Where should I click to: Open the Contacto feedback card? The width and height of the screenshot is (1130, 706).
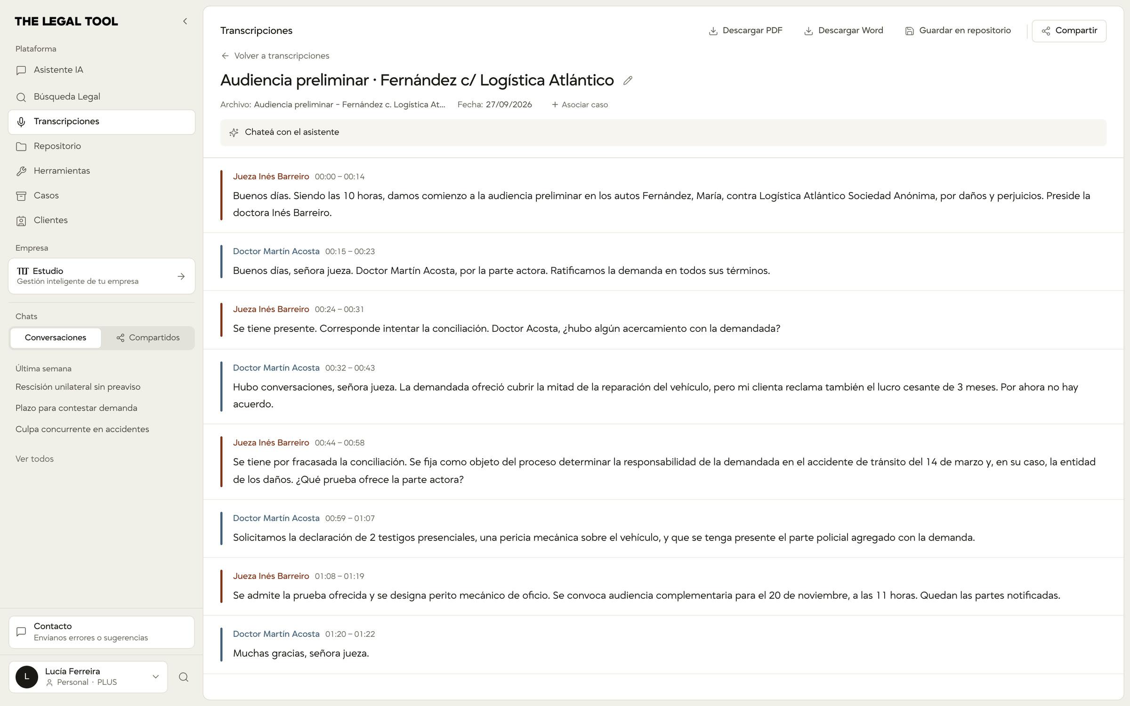[101, 632]
